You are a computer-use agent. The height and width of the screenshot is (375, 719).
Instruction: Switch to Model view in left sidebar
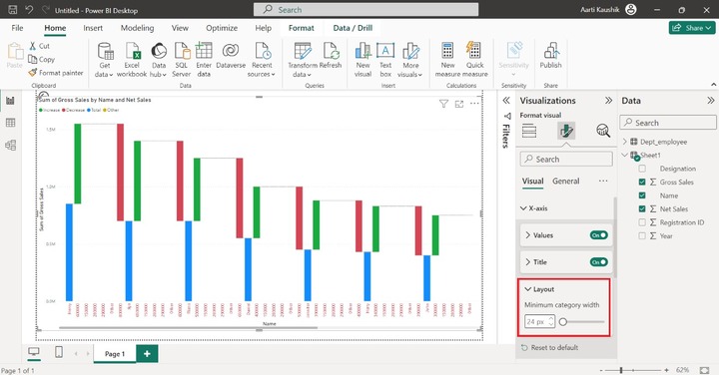pos(10,146)
